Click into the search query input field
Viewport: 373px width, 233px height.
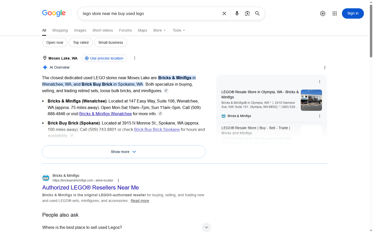point(150,13)
